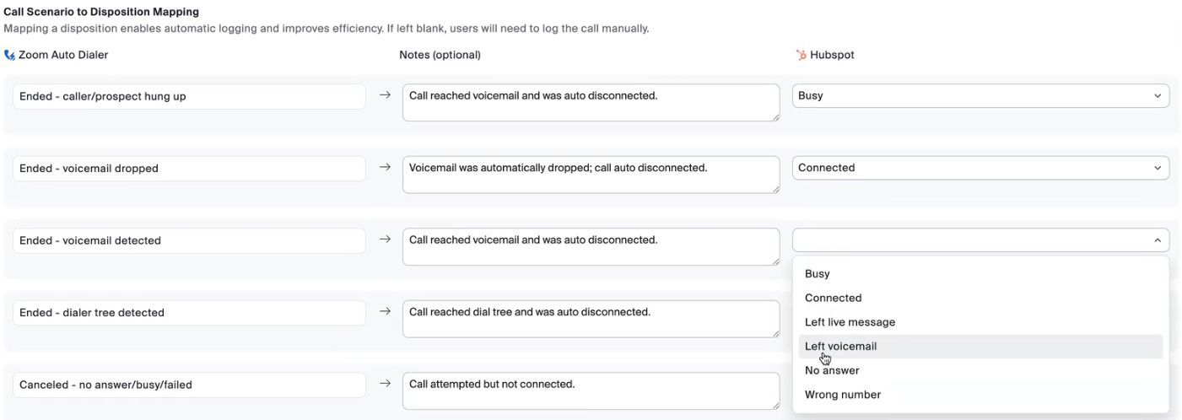Click the voicemail detected scenario field

[189, 240]
